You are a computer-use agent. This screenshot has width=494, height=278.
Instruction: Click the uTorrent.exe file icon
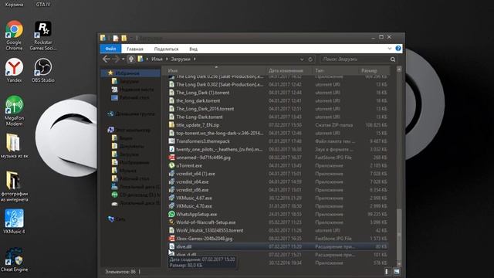tap(171, 165)
